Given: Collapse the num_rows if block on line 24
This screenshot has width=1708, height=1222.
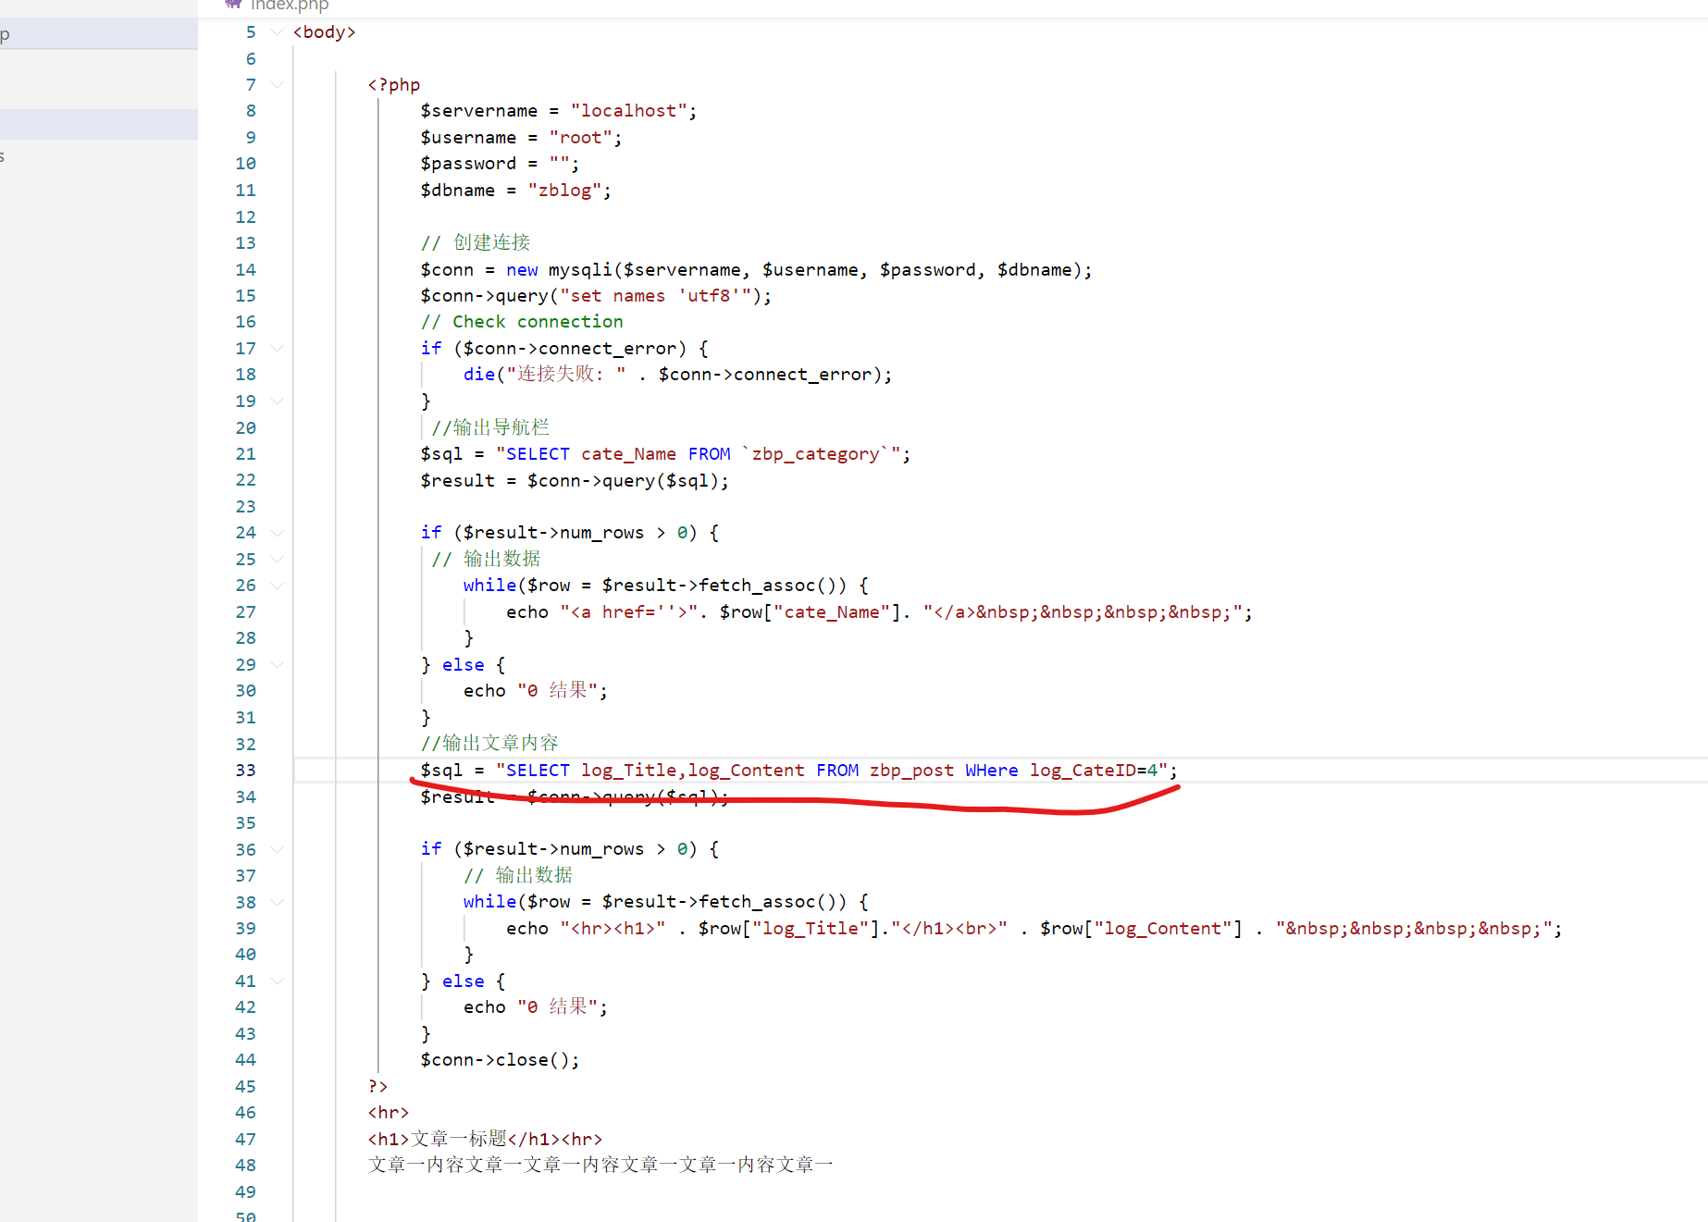Looking at the screenshot, I should click(277, 533).
